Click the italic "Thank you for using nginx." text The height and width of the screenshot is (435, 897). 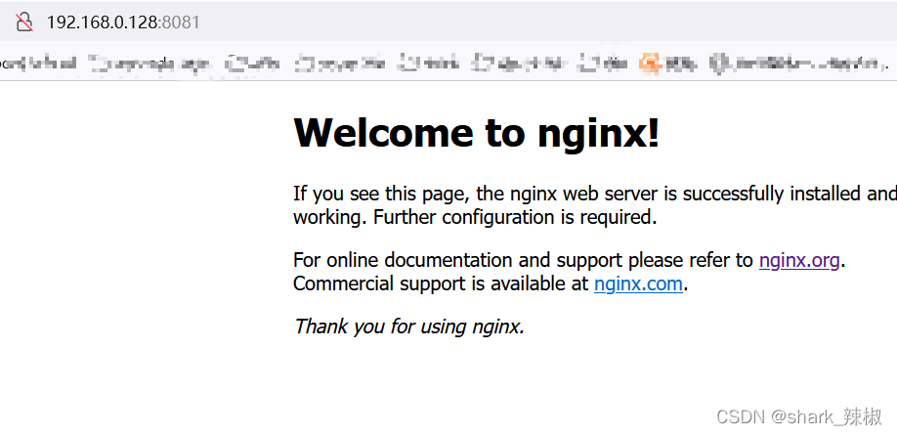(408, 326)
